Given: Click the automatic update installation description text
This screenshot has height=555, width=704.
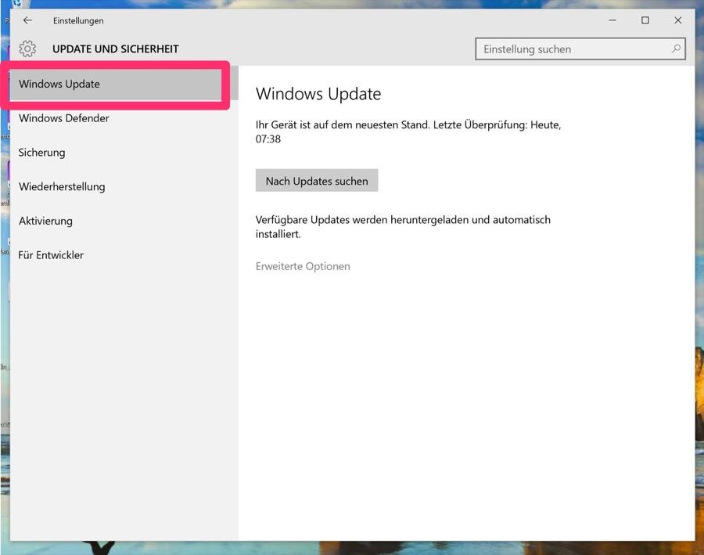Looking at the screenshot, I should 403,227.
